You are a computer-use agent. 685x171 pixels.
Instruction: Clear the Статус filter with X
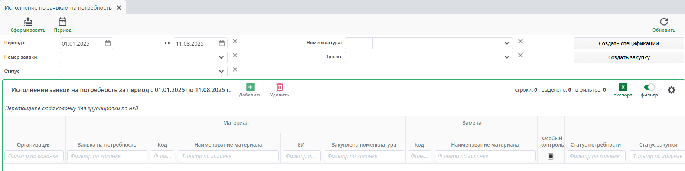point(235,70)
